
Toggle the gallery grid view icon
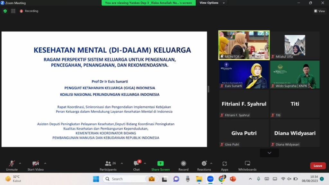click(13, 11)
